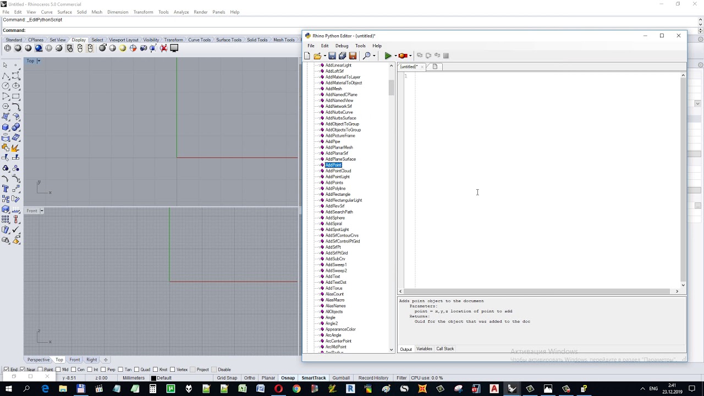Screen dimensions: 704x396
Task: Create new script file in Python Editor
Action: 307,56
